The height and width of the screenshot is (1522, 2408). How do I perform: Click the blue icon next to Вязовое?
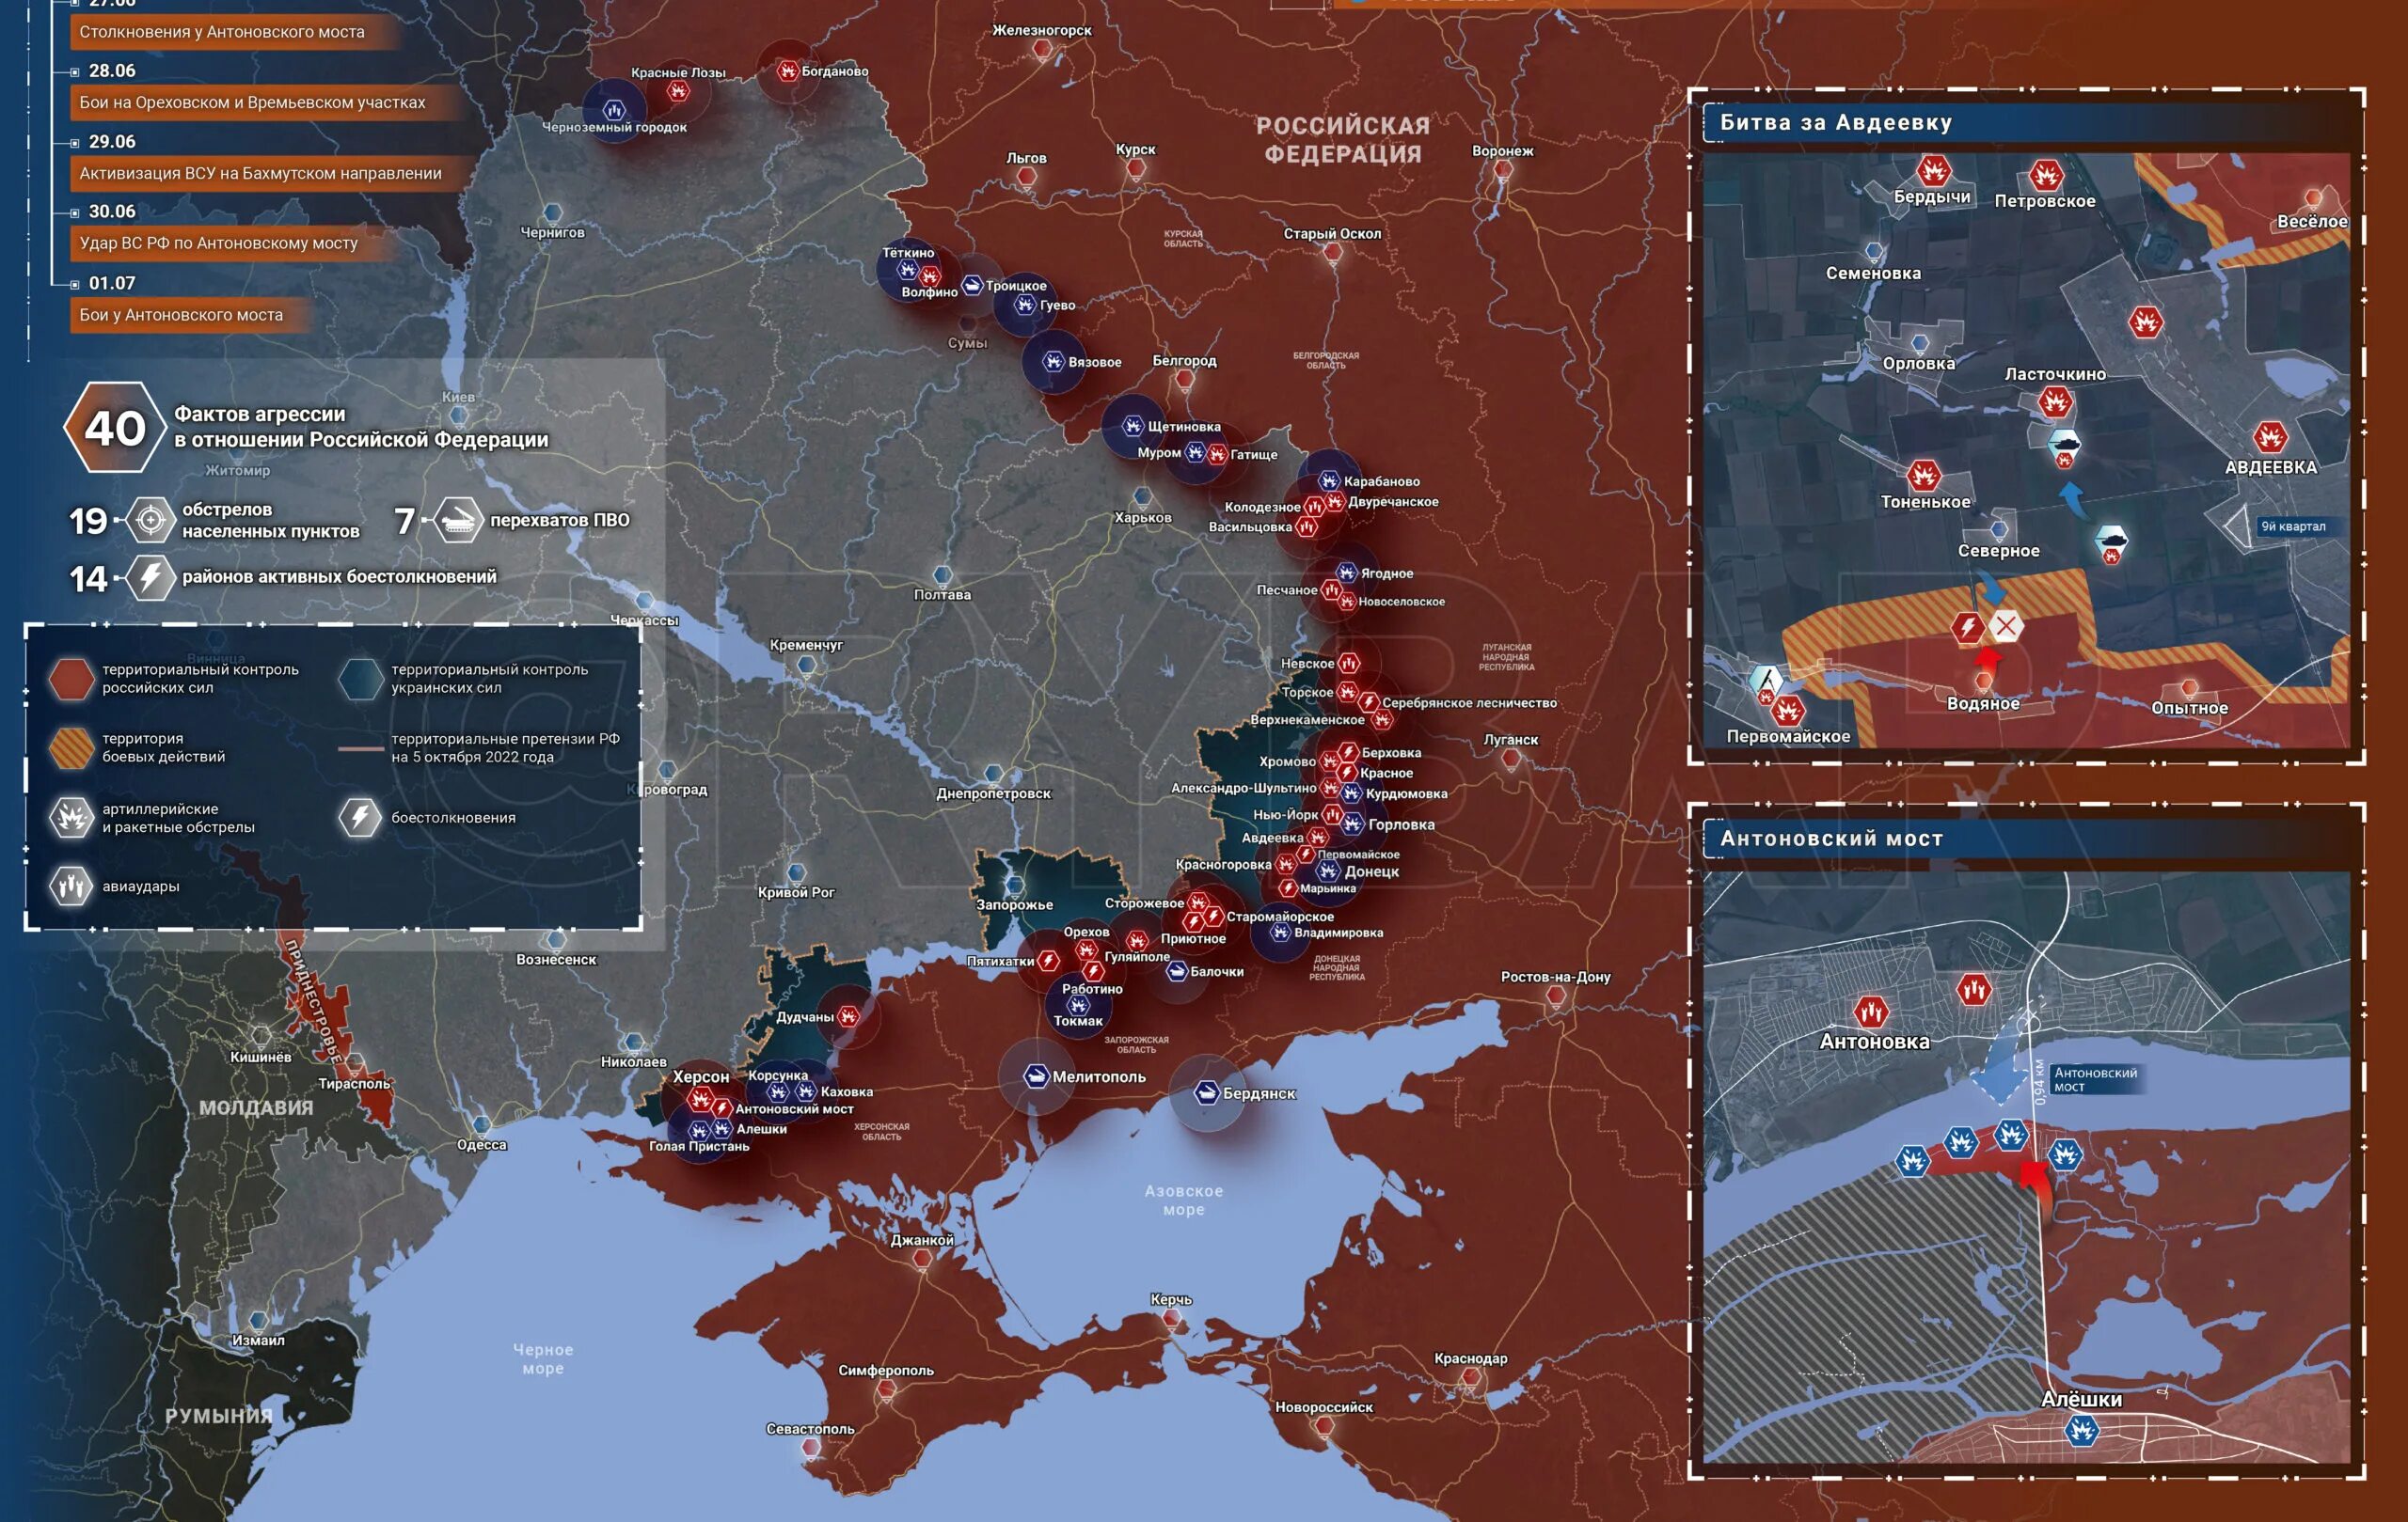coord(1053,362)
